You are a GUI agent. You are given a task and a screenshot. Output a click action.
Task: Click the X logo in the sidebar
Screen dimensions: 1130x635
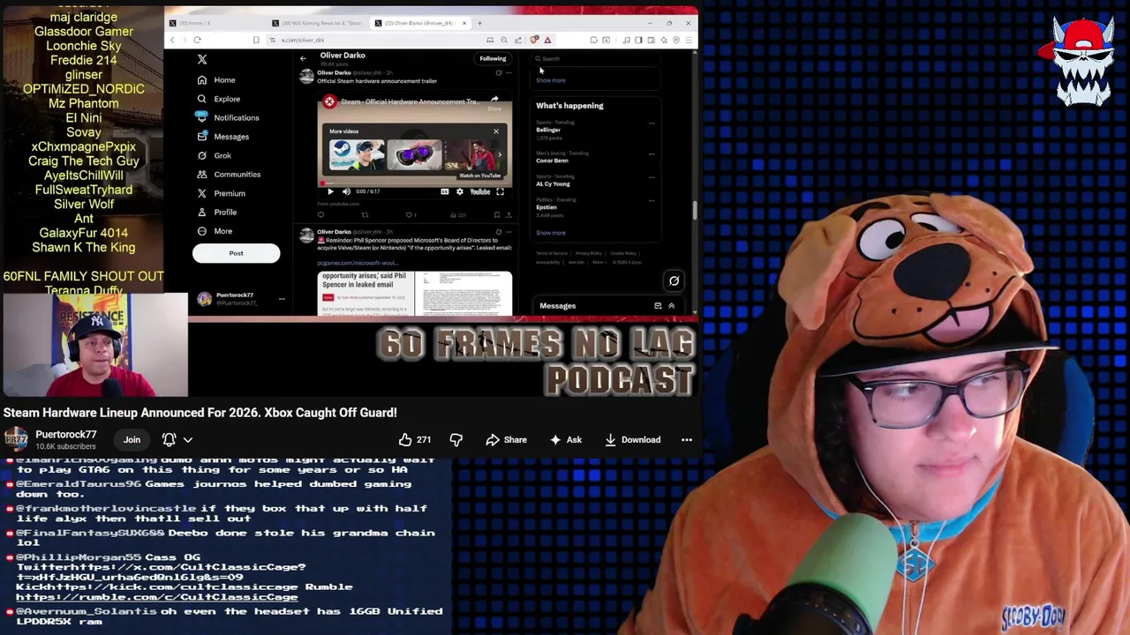coord(202,59)
